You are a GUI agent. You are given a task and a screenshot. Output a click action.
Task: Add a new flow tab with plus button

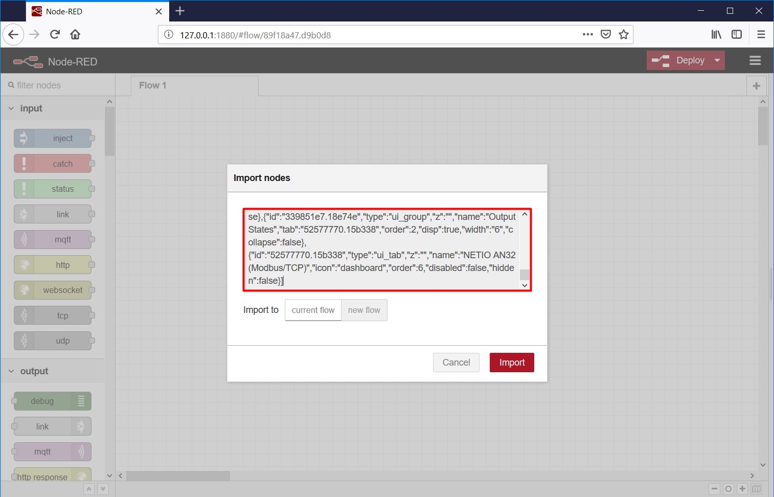pyautogui.click(x=757, y=86)
